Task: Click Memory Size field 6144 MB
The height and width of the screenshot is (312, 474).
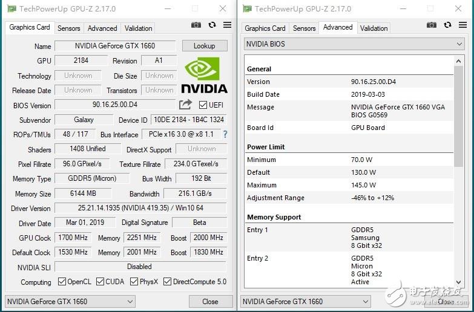Action: click(83, 193)
